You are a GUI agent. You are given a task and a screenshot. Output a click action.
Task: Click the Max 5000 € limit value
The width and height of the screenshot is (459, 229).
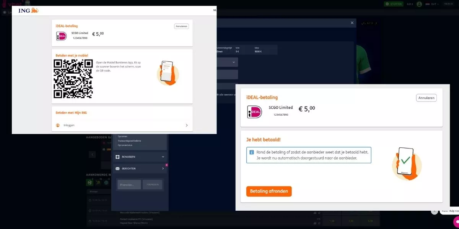pos(258,52)
